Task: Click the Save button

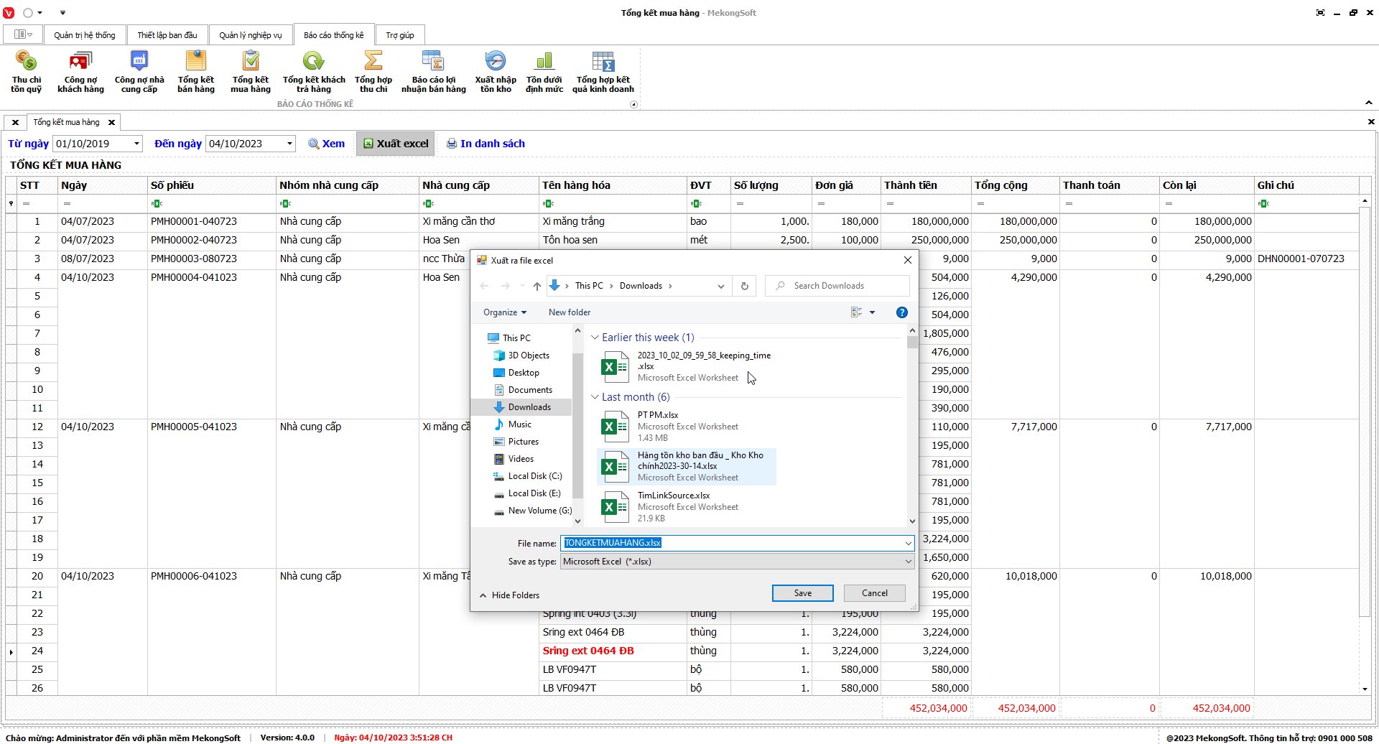Action: pos(802,593)
